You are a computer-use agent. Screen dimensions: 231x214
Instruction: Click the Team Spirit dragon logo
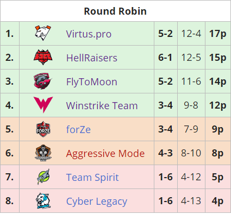[x=43, y=177]
